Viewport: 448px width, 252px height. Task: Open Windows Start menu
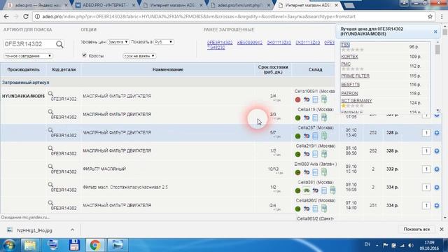click(x=9, y=245)
